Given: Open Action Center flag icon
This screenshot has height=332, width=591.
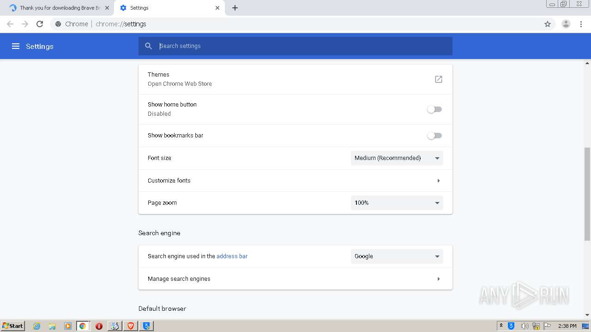Looking at the screenshot, I should pyautogui.click(x=547, y=326).
